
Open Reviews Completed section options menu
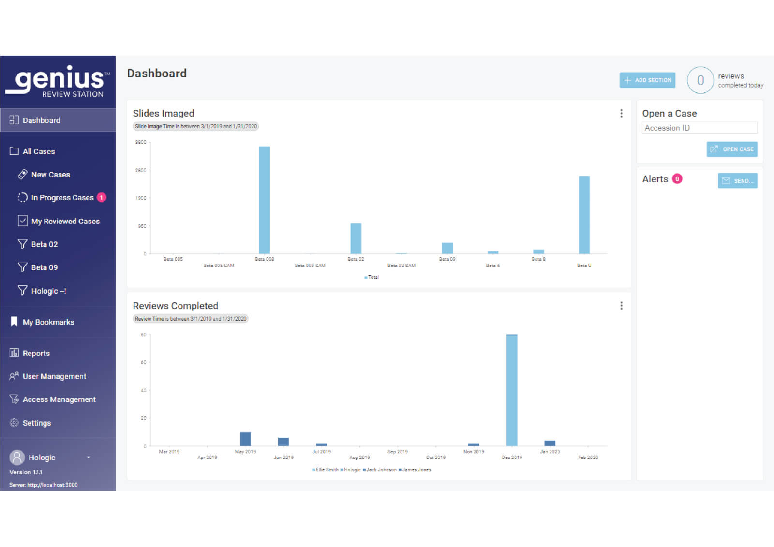[x=621, y=306]
